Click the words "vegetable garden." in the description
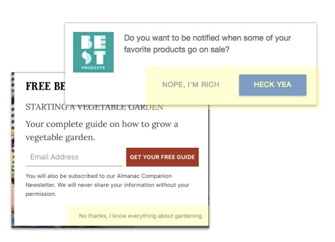 point(60,138)
